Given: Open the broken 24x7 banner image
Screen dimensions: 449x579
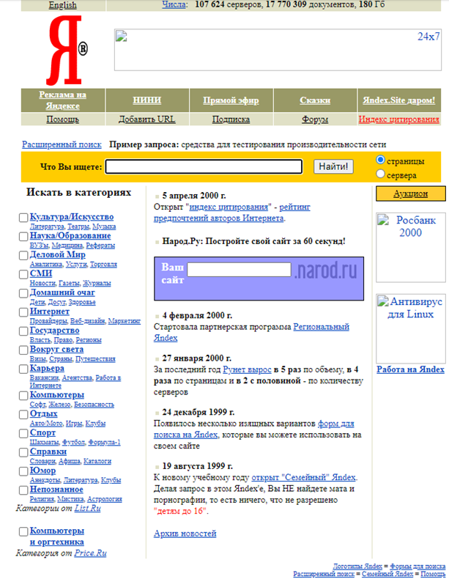Looking at the screenshot, I should pyautogui.click(x=278, y=50).
